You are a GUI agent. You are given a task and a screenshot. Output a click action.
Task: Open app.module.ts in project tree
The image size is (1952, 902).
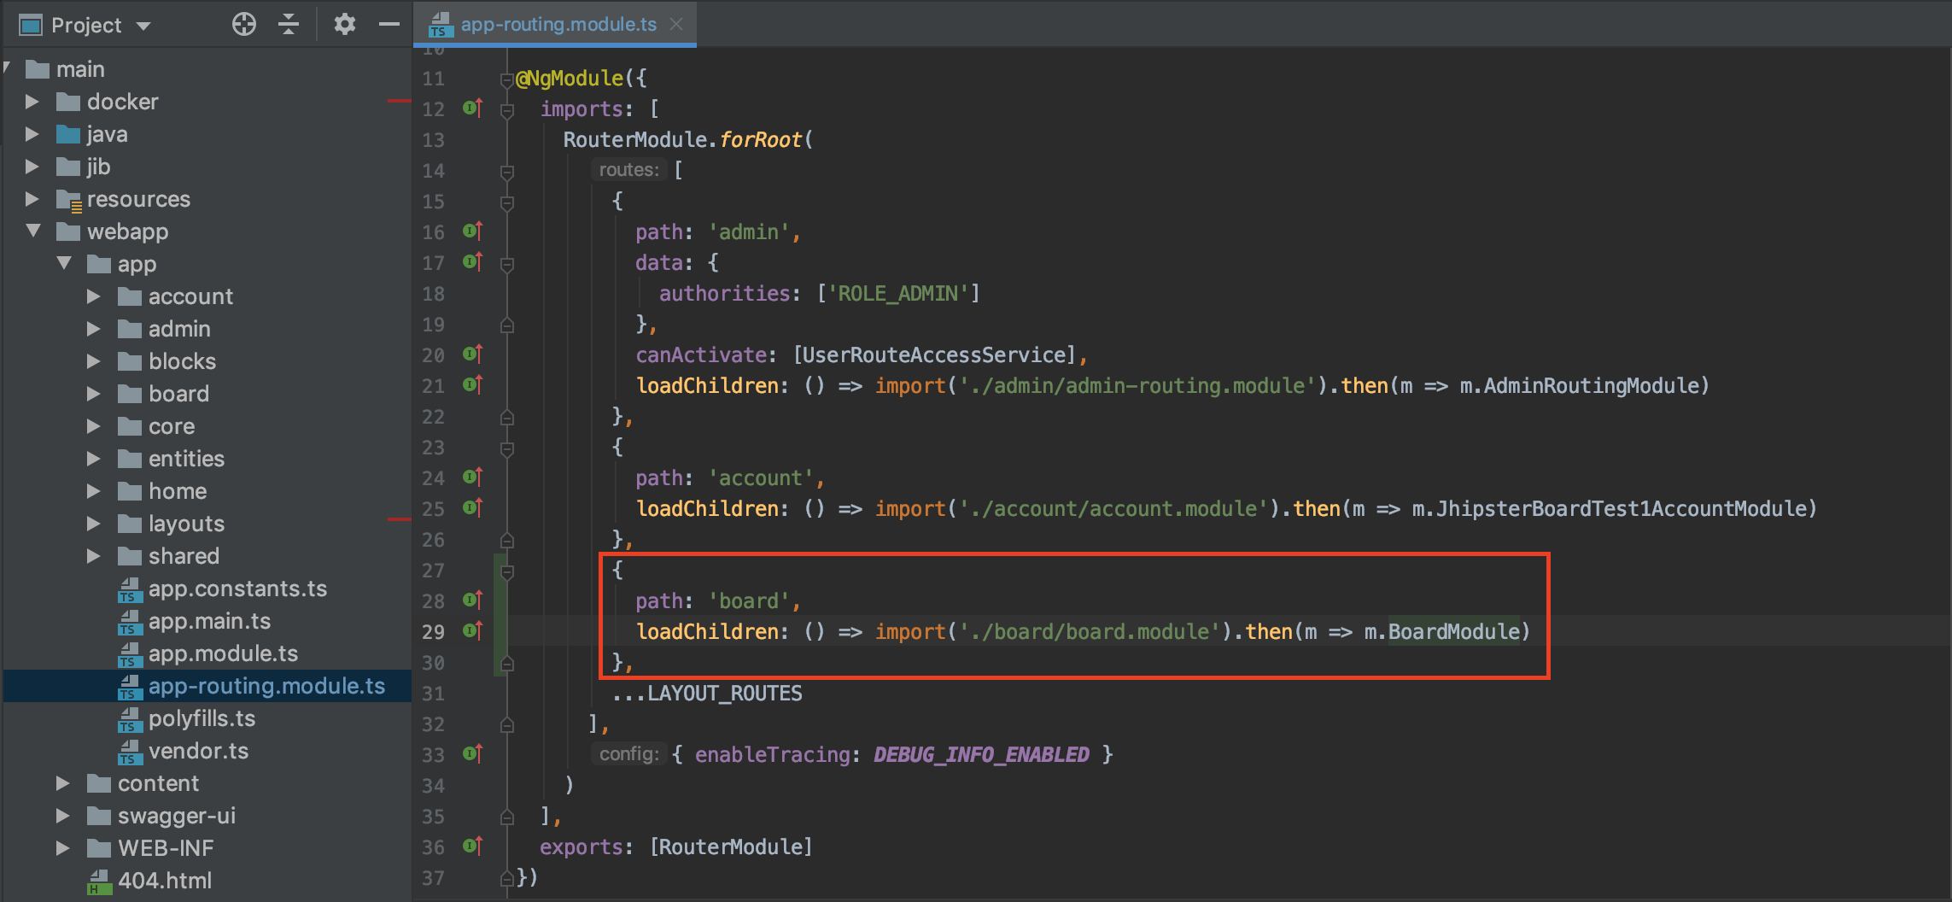click(222, 653)
